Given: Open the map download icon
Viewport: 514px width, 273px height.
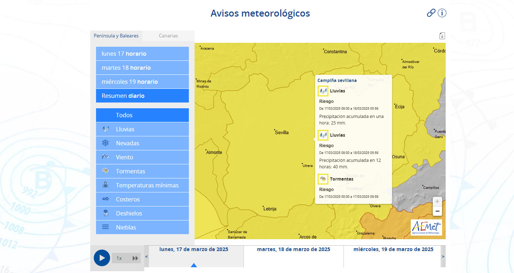Looking at the screenshot, I should [x=442, y=36].
